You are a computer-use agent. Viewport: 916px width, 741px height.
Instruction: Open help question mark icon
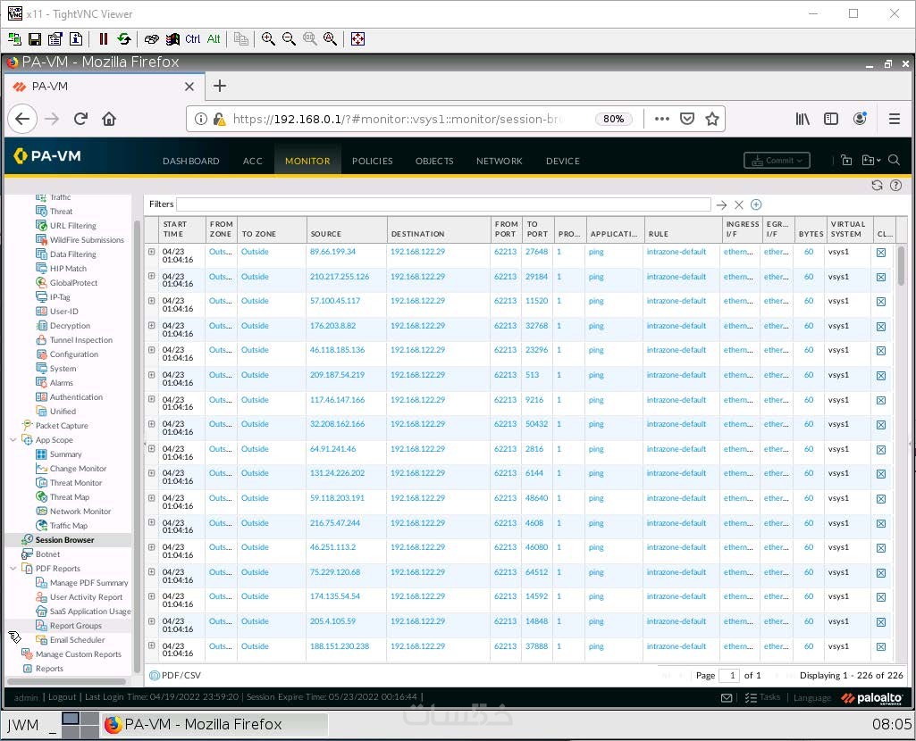895,186
